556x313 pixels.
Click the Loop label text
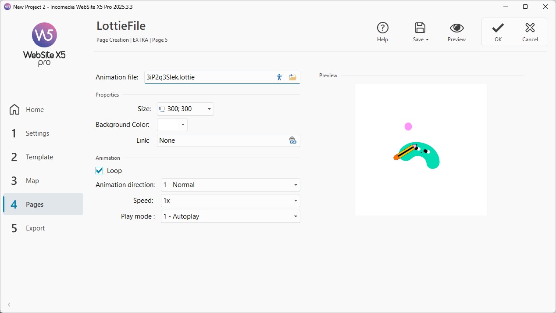114,171
